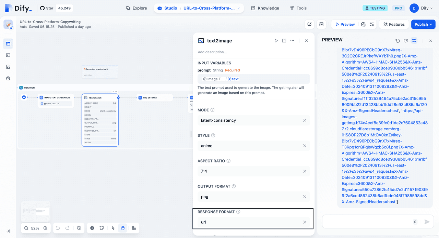Screen dimensions: 439x238
Task: Zoom out the canvas from 52%
Action: point(26,228)
